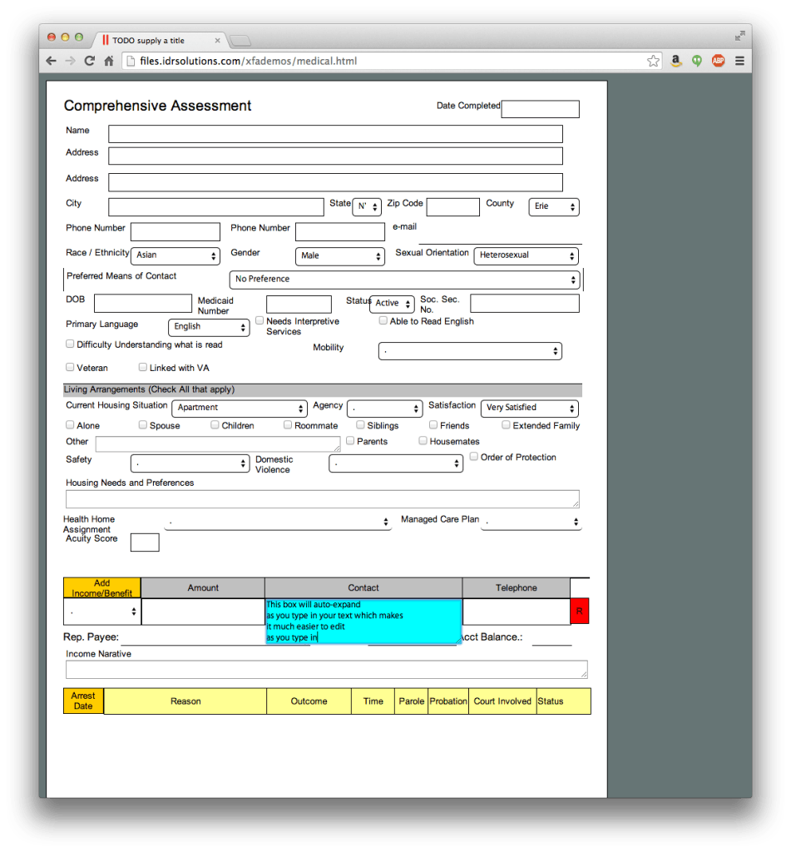
Task: Click the browser back arrow
Action: tap(51, 60)
